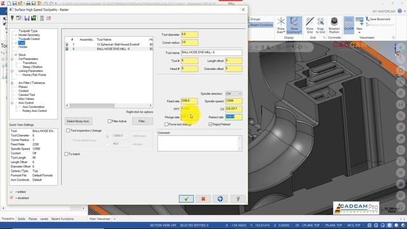Check the Force tool change checkbox

[167, 125]
